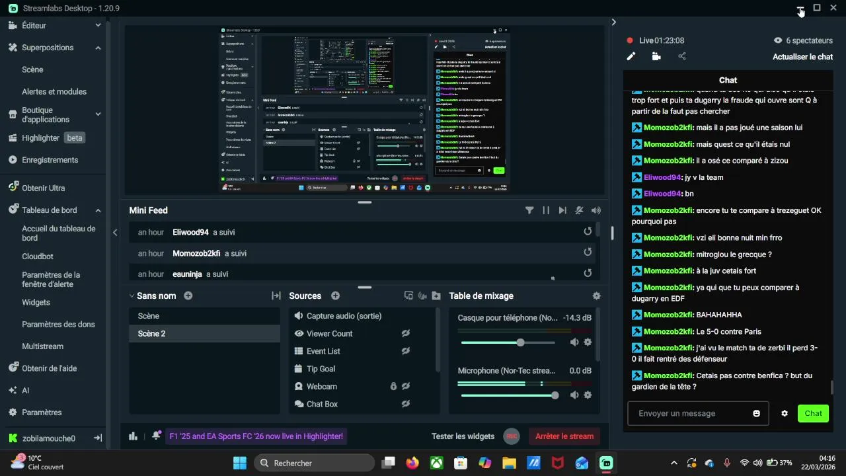This screenshot has width=846, height=476.
Task: Click the Envoyer un message field
Action: coord(698,413)
